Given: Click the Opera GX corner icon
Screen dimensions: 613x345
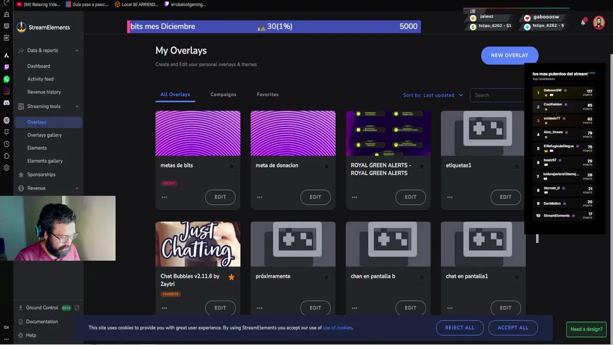Looking at the screenshot, I should pyautogui.click(x=6, y=327).
